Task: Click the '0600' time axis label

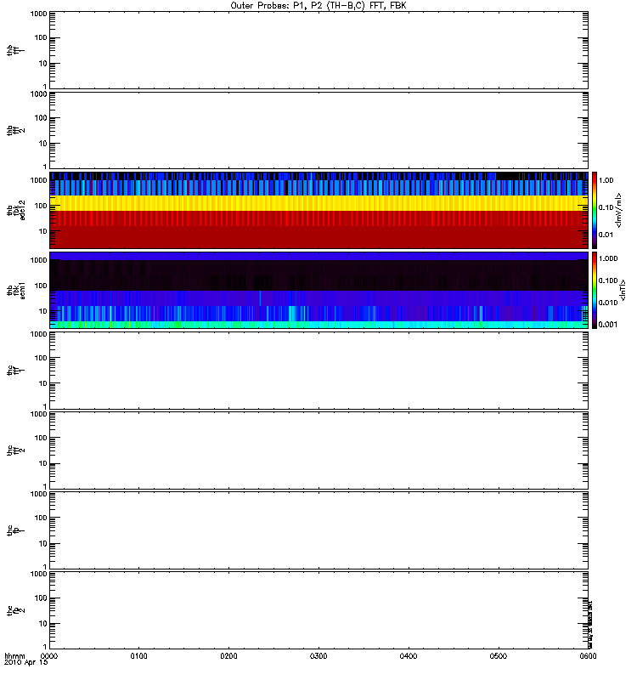Action: tap(588, 656)
